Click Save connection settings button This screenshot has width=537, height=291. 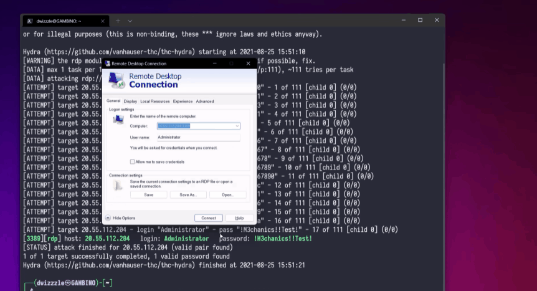point(149,194)
